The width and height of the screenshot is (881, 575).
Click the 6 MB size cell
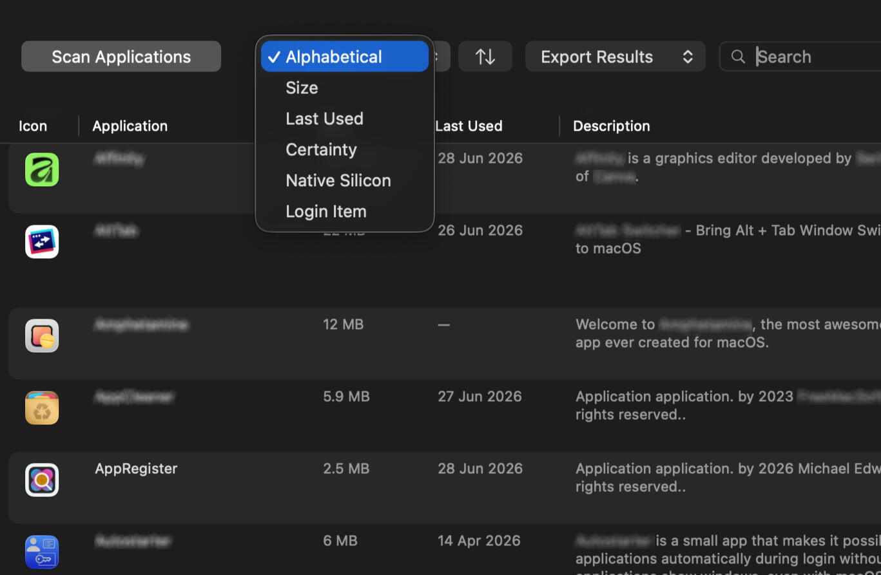tap(340, 541)
